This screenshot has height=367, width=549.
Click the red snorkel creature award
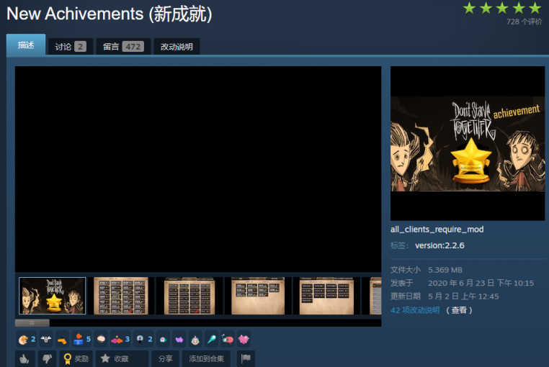coord(228,339)
